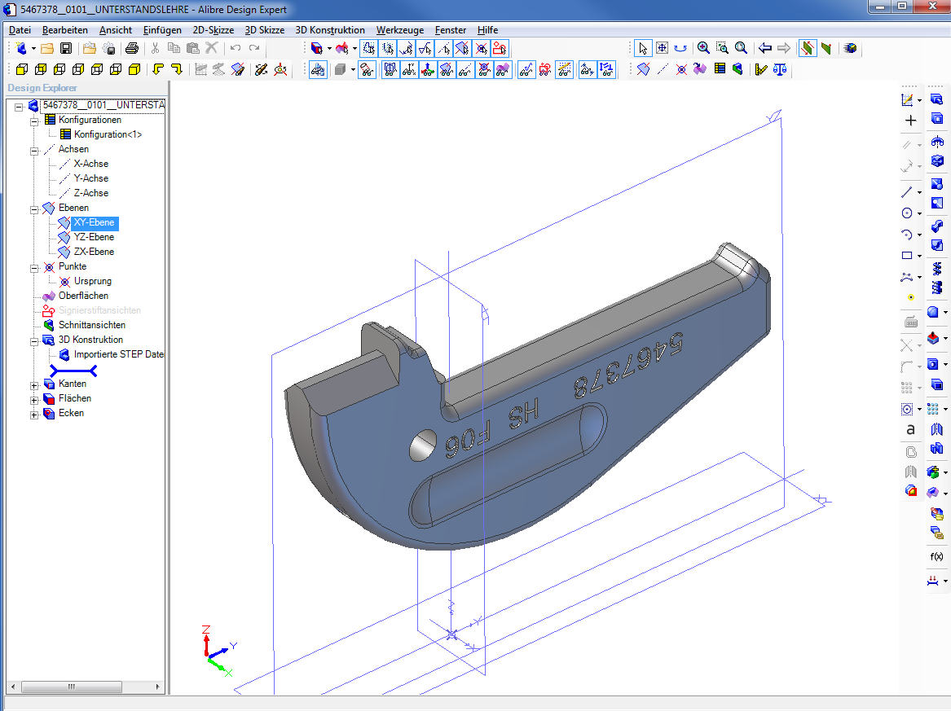Insert a reference point
The height and width of the screenshot is (711, 951).
click(x=681, y=70)
